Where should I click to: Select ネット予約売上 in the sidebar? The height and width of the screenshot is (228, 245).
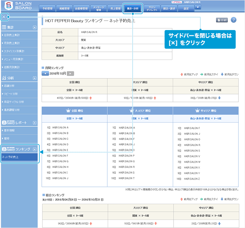tap(11, 157)
